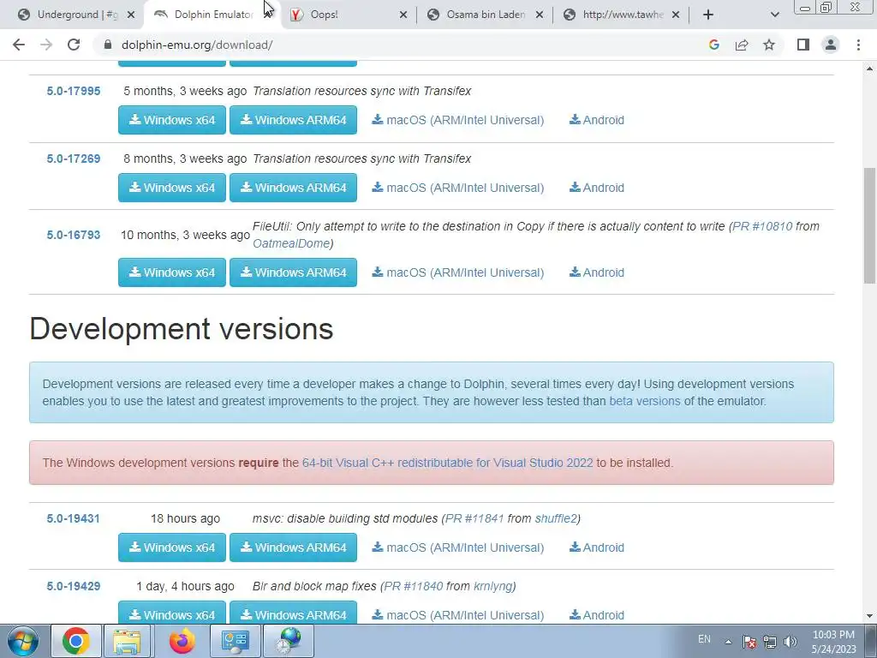Click the page vertical scrollbar thumb
Image resolution: width=877 pixels, height=658 pixels.
pos(869,225)
